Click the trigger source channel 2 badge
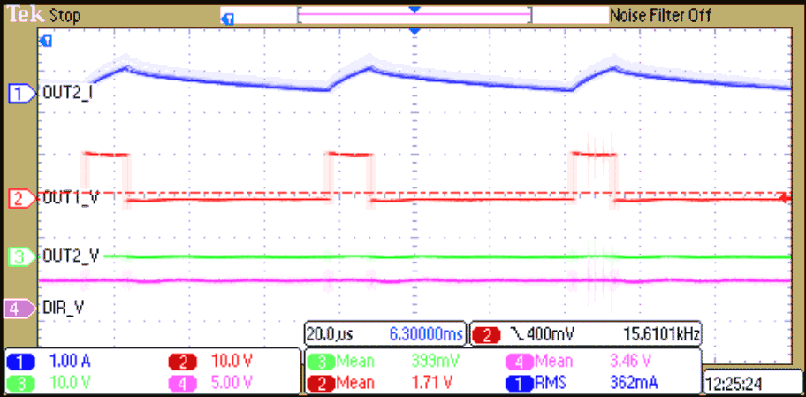The width and height of the screenshot is (806, 397). 486,335
